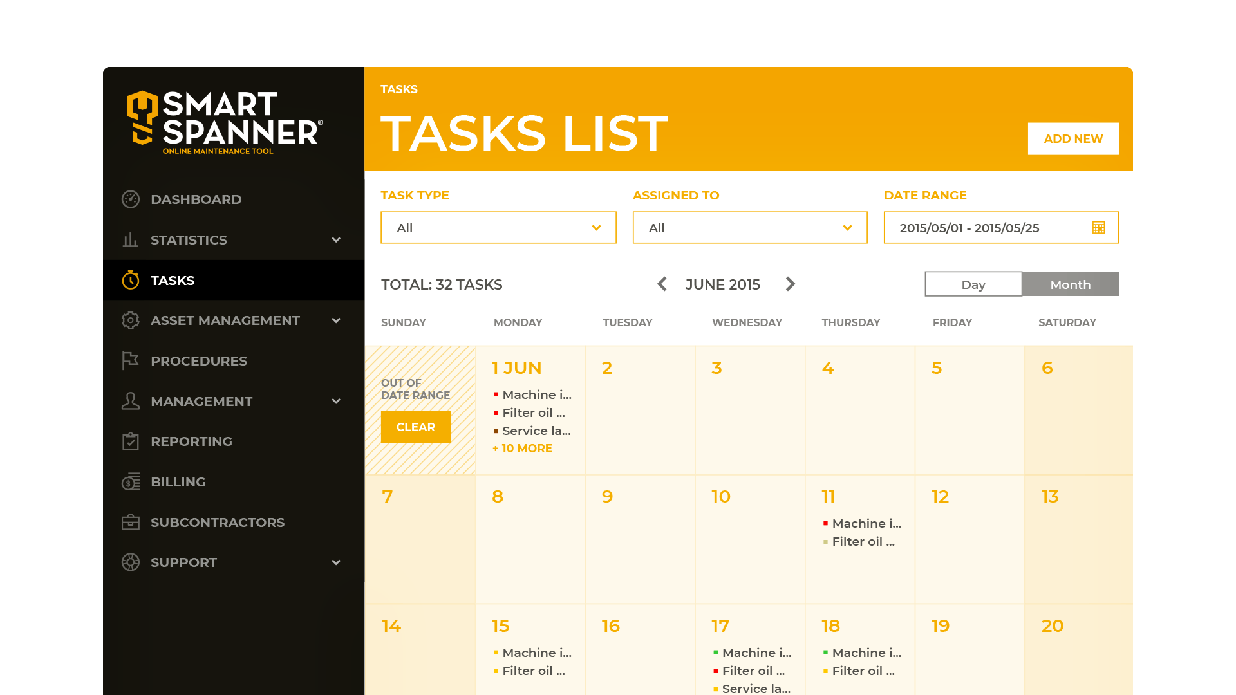Open Filter oil task on June 18
Viewport: 1236px width, 695px height.
[x=859, y=671]
